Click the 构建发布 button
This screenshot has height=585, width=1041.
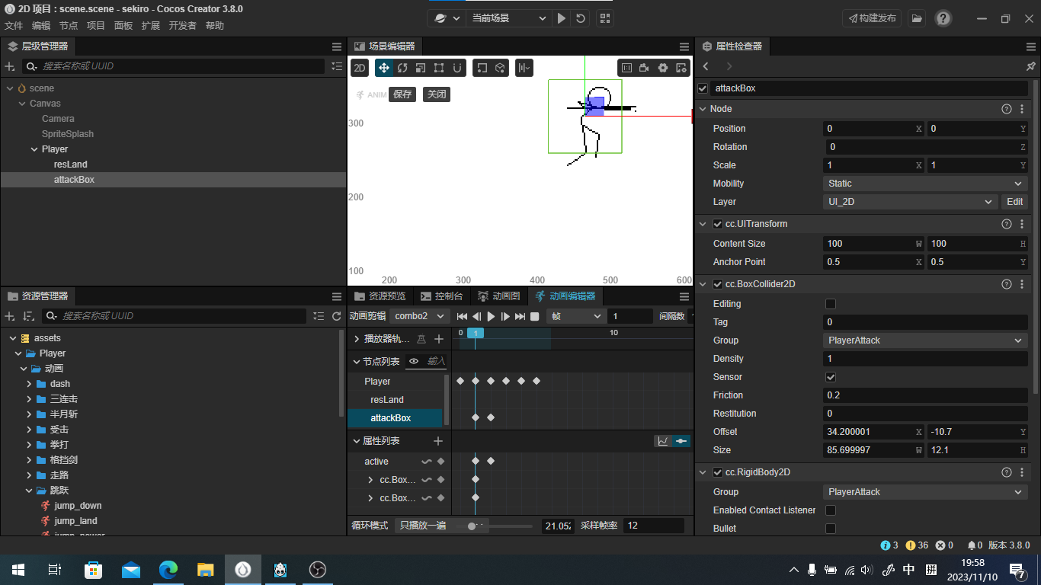(x=872, y=18)
